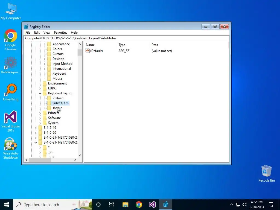The height and width of the screenshot is (210, 280).
Task: Click the (value not set) data cell
Action: click(162, 51)
